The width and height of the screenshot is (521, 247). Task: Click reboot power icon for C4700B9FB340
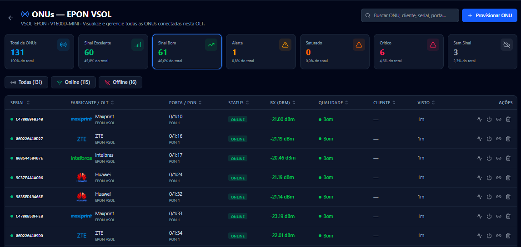pos(489,119)
